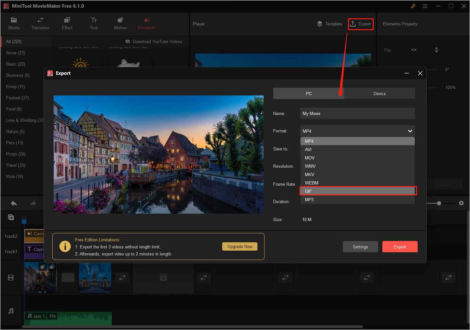Select Basic (22) category
This screenshot has height=330, width=470.
point(15,64)
